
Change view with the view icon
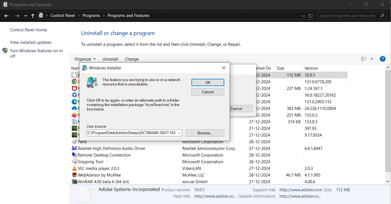pos(364,59)
